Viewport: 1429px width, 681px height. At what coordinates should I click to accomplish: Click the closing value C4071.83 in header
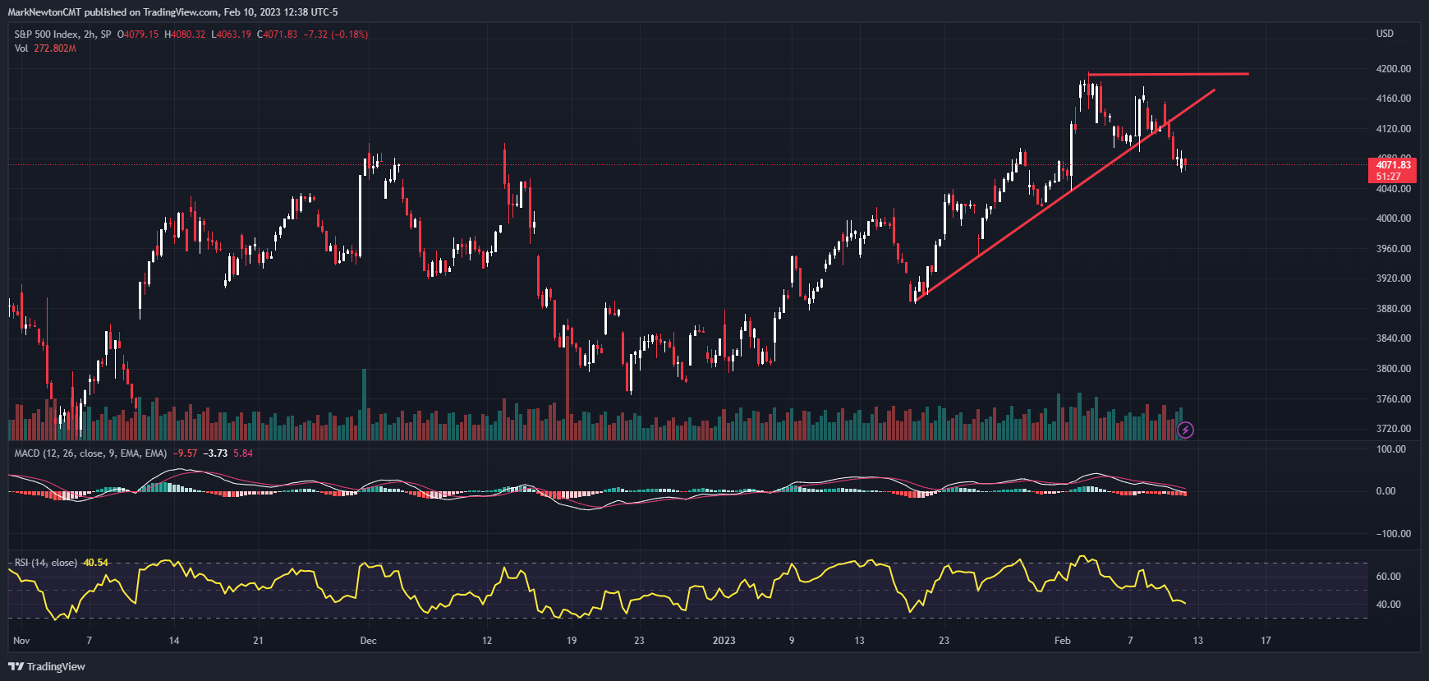coord(278,35)
